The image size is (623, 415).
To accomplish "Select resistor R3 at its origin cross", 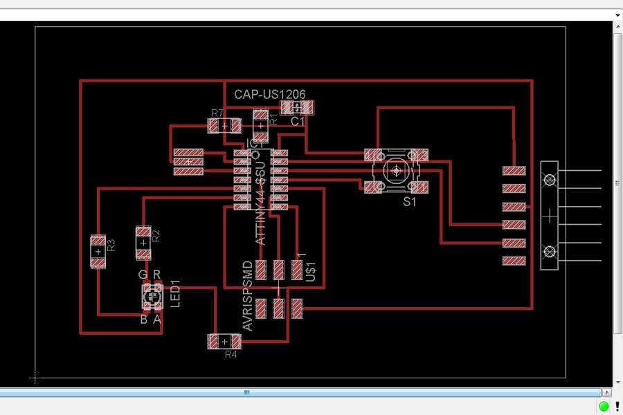I will coord(98,252).
